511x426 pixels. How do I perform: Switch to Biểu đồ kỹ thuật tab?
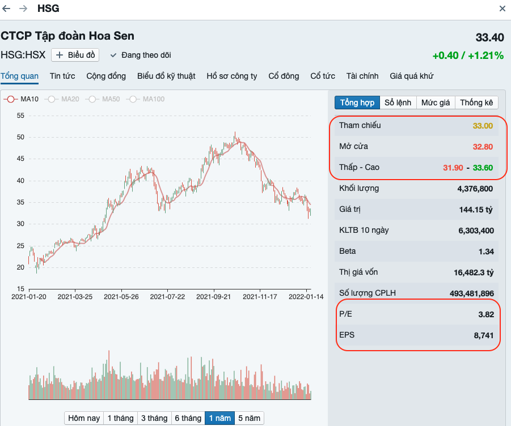[x=166, y=76]
